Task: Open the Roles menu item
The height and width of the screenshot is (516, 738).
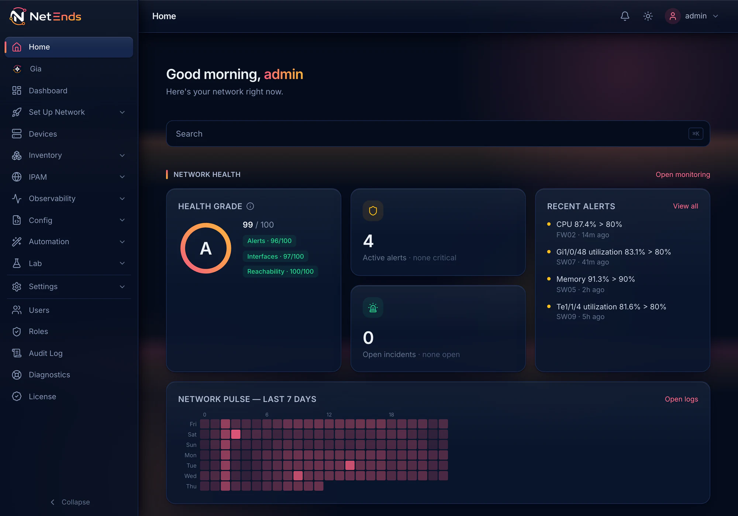Action: click(x=69, y=331)
